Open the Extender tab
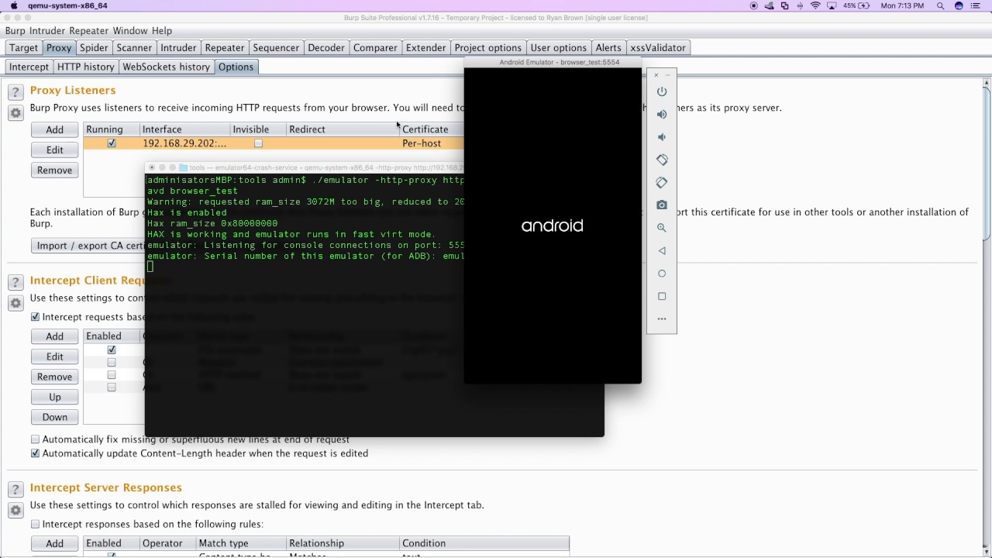Image resolution: width=992 pixels, height=558 pixels. [426, 48]
